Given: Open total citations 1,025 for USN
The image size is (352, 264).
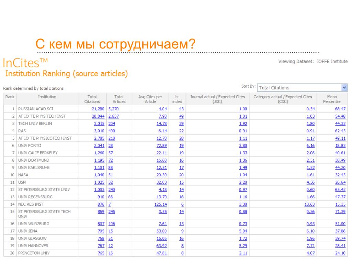Looking at the screenshot, I should point(99,182).
